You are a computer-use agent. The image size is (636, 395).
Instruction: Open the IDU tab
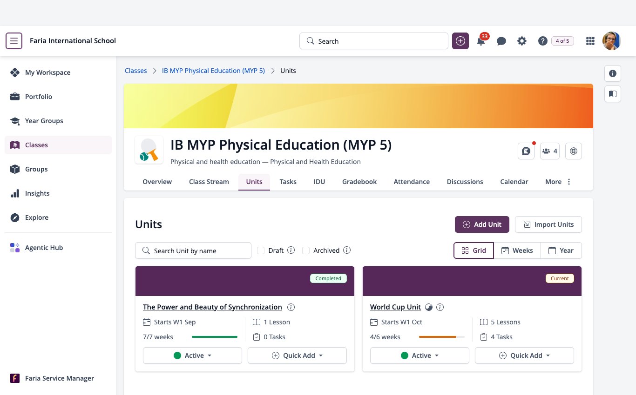click(319, 182)
